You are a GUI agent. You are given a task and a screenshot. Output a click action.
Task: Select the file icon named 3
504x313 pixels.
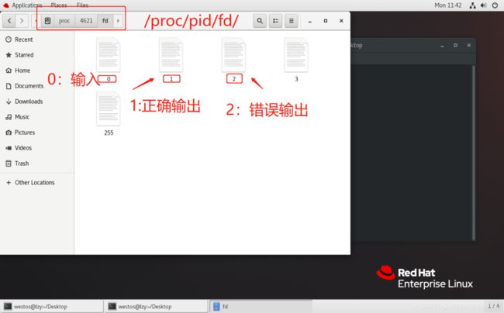click(x=296, y=55)
